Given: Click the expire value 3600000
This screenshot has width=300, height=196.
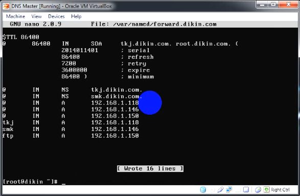Looking at the screenshot, I should point(74,70).
